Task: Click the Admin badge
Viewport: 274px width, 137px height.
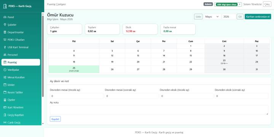Action: click(208, 4)
